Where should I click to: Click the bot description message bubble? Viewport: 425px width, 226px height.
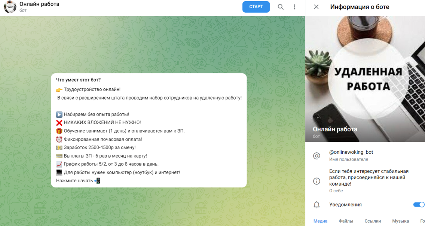coord(149,130)
